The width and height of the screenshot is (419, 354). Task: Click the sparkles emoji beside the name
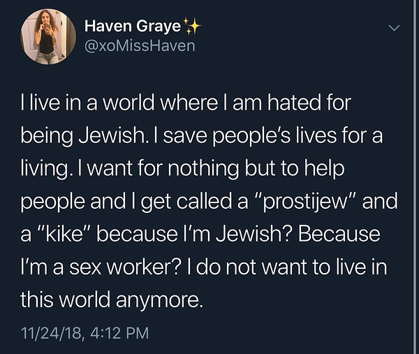coord(192,27)
